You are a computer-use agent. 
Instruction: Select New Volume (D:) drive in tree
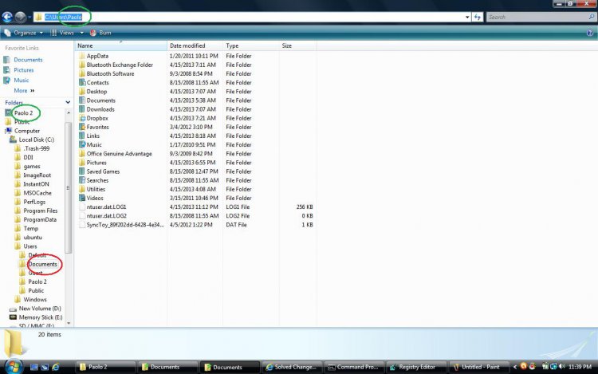coord(40,309)
